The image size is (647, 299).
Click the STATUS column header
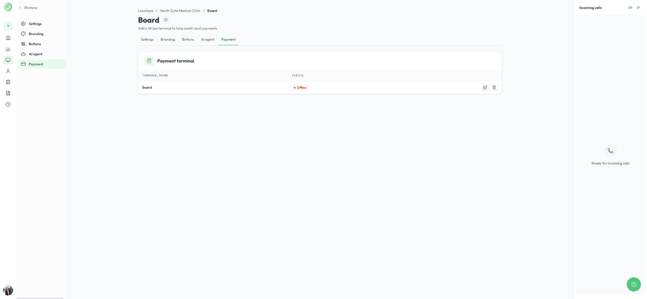click(298, 76)
